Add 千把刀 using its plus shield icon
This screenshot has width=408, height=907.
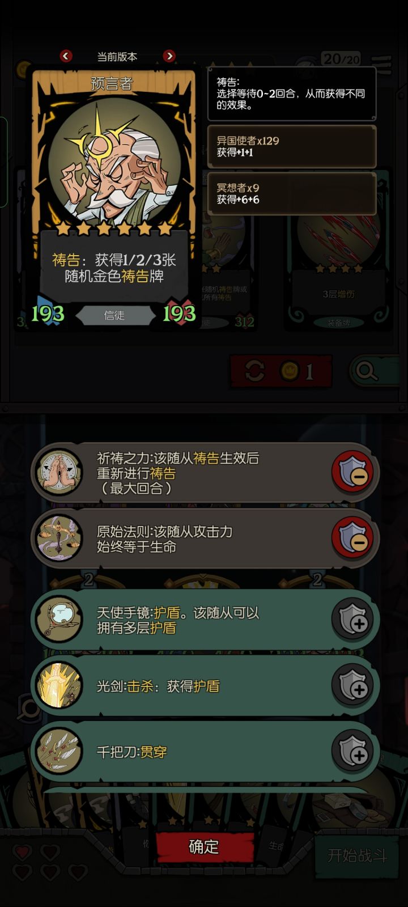[352, 752]
